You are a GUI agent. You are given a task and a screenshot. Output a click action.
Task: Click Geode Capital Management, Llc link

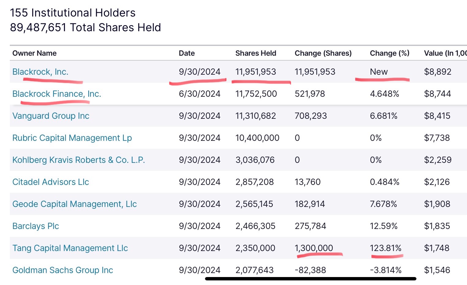pos(74,204)
